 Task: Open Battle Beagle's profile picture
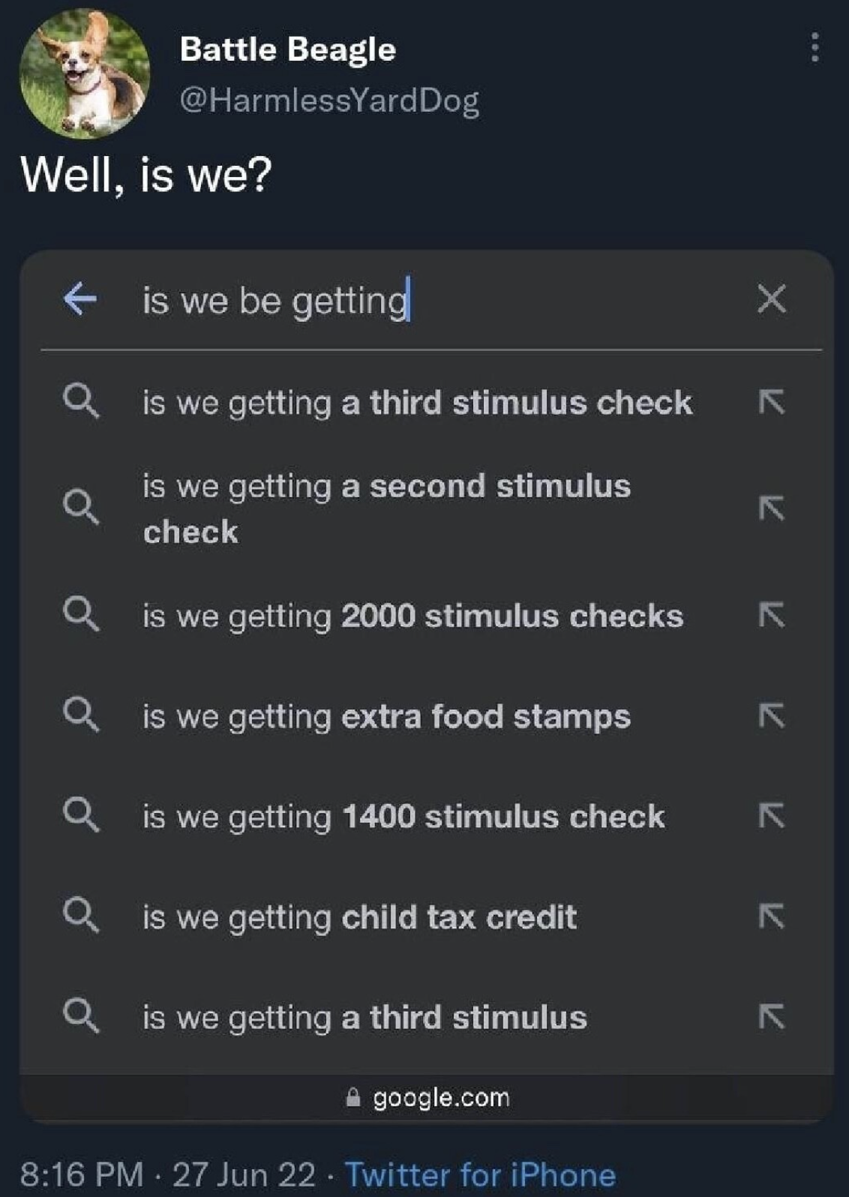click(84, 73)
